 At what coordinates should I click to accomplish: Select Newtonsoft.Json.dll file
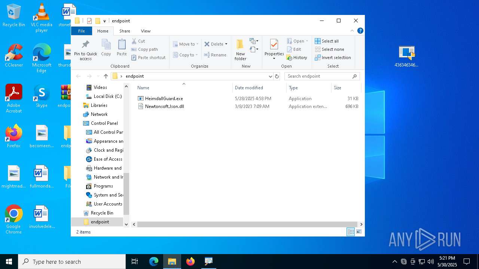[165, 106]
